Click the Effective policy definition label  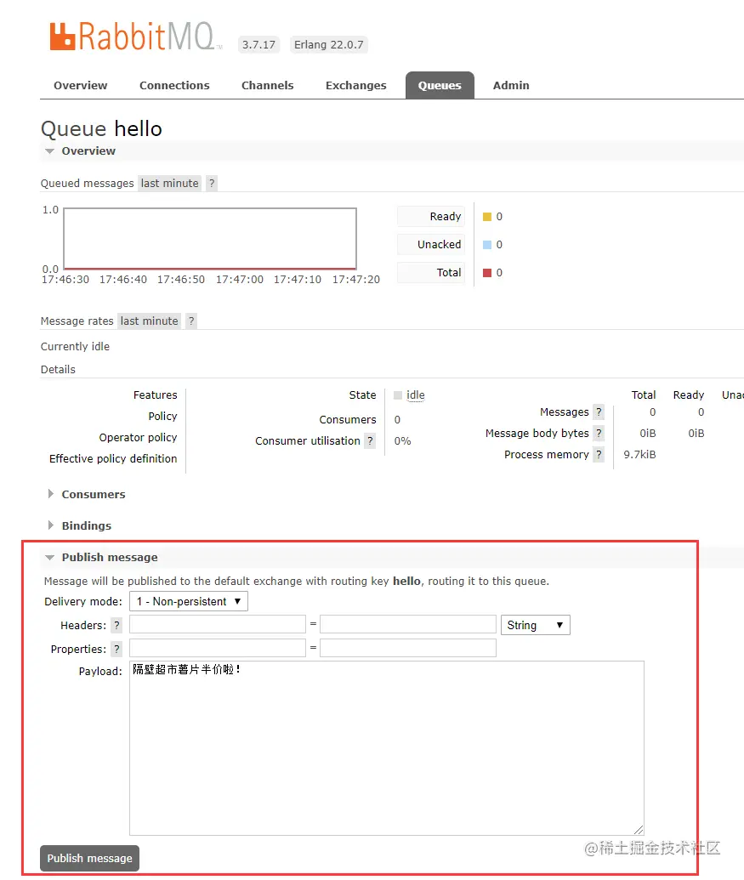point(113,459)
